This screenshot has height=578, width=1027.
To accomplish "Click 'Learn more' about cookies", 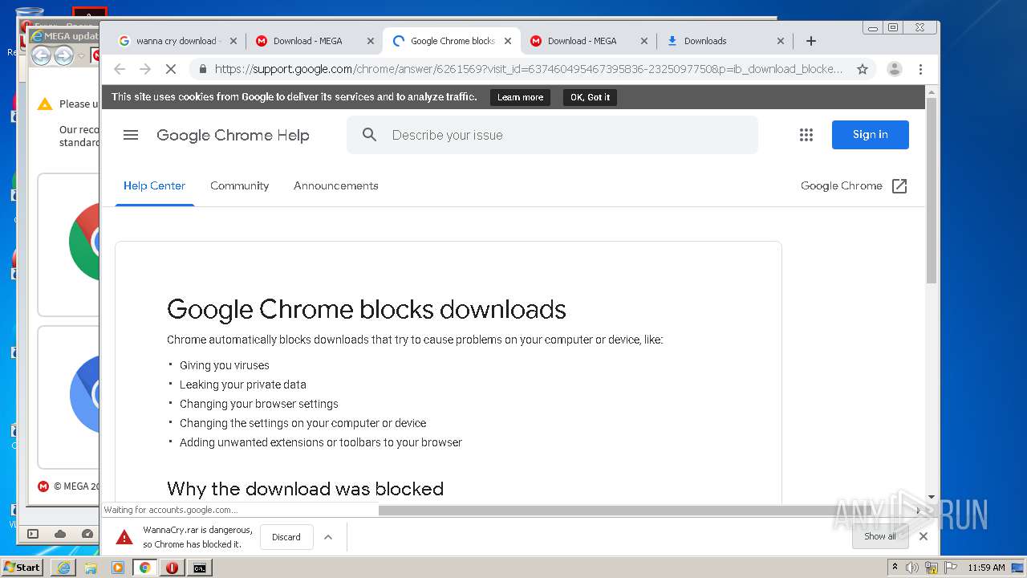I will click(520, 97).
